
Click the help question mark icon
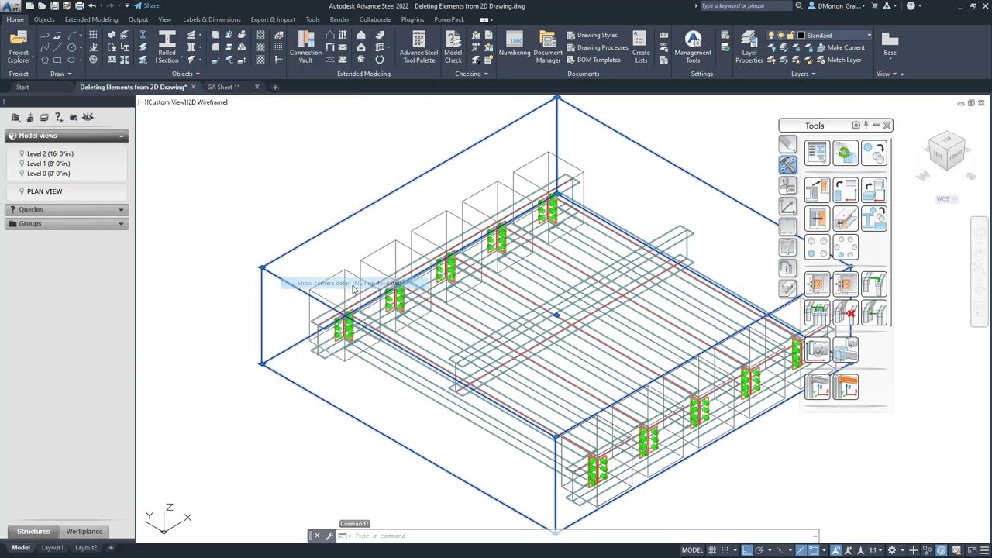coord(911,5)
